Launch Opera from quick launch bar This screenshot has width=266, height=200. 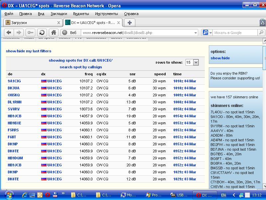click(48, 195)
